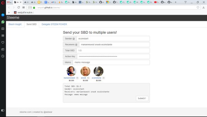Open the ecoinstante username link
The image size is (207, 117).
(x=96, y=78)
